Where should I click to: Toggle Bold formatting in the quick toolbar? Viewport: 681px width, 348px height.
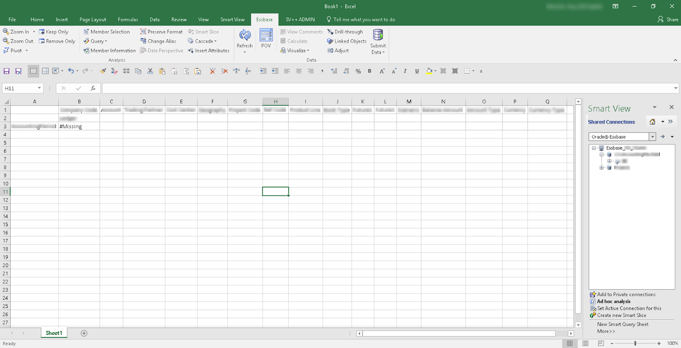[x=369, y=71]
